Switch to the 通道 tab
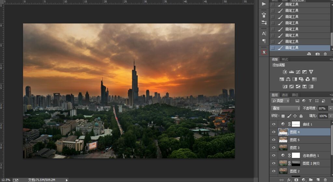 [x=285, y=95]
